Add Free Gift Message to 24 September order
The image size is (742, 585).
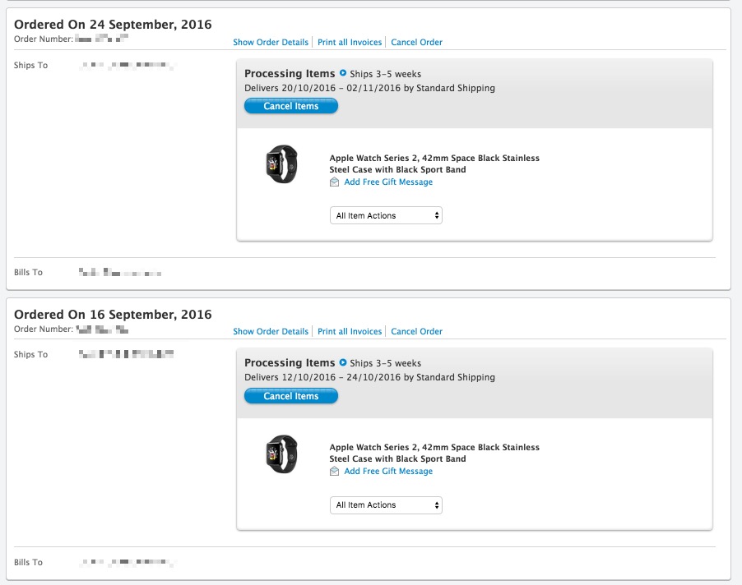388,182
